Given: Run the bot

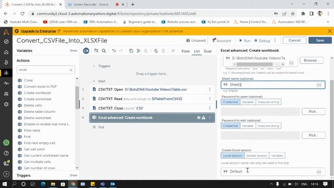Looking at the screenshot, I should pyautogui.click(x=245, y=41).
